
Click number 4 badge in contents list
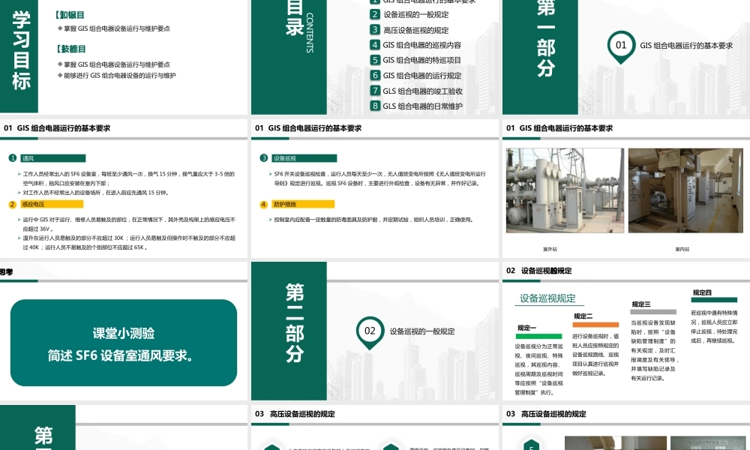[375, 45]
